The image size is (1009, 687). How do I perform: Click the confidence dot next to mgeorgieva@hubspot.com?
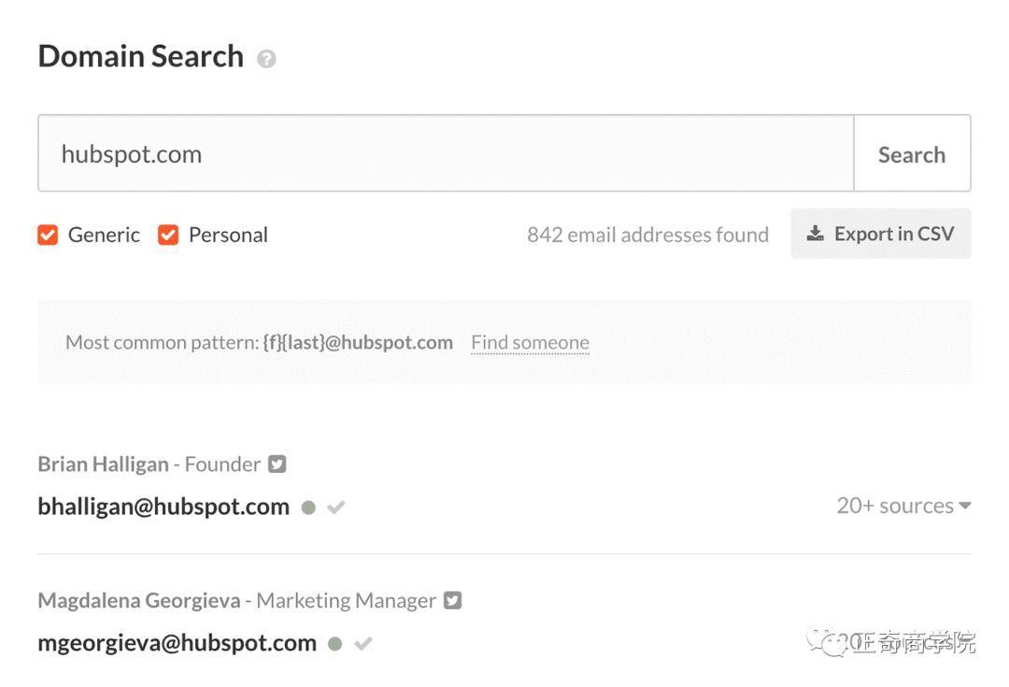click(334, 643)
